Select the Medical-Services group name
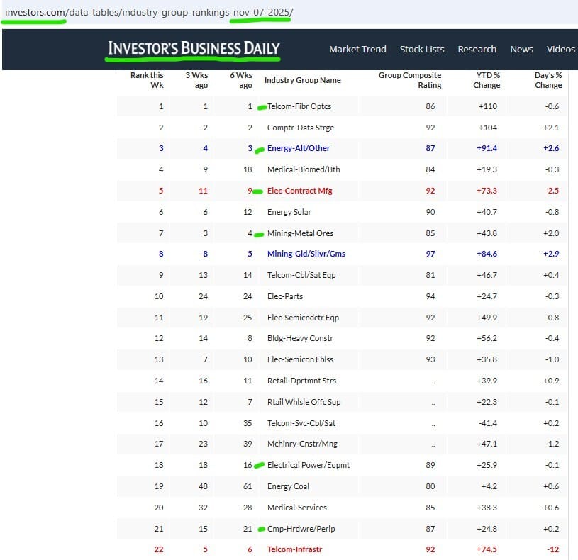The width and height of the screenshot is (578, 560). 297,508
